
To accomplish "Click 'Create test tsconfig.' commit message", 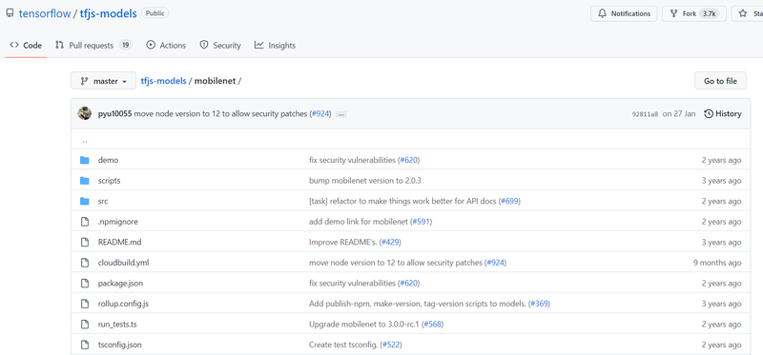I will click(343, 345).
